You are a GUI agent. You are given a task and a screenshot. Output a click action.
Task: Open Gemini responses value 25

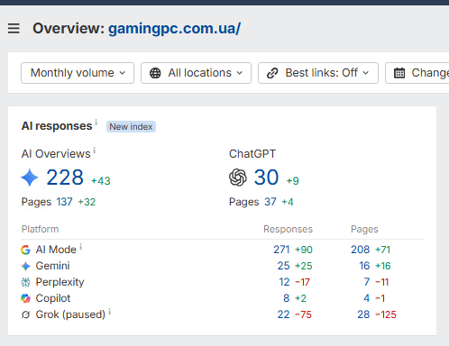[x=283, y=266]
